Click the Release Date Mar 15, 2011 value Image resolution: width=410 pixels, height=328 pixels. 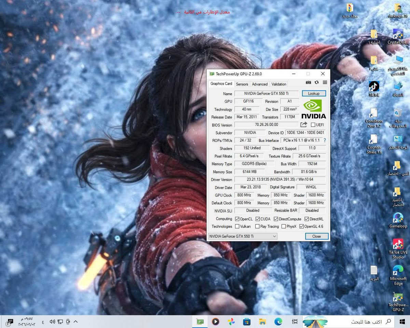pyautogui.click(x=246, y=117)
